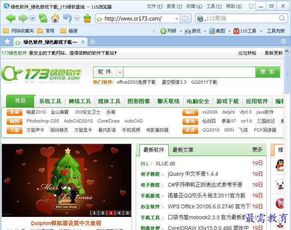Expand the 截图 dropdown arrow
The width and height of the screenshot is (291, 230).
(x=229, y=31)
